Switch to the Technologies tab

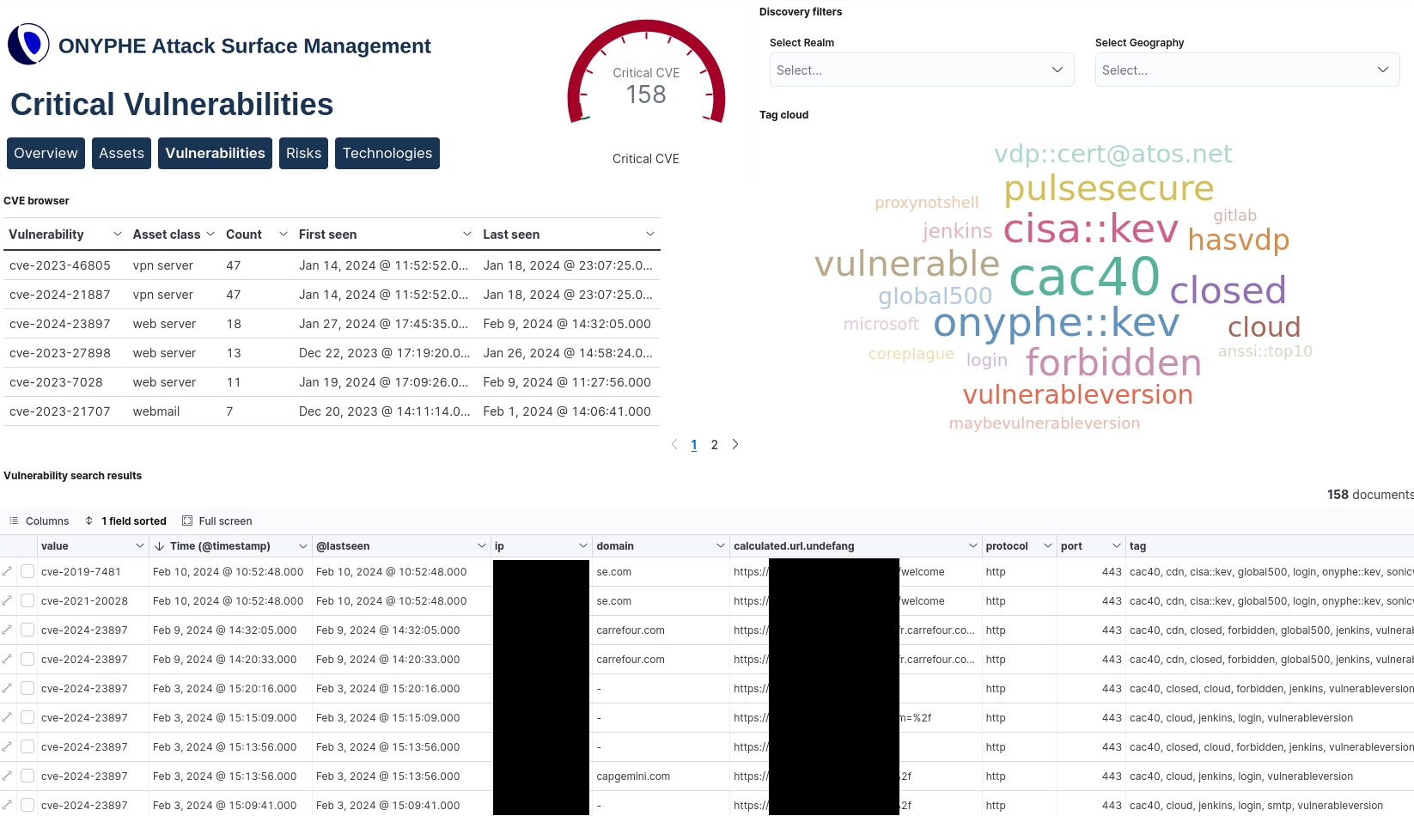point(387,153)
